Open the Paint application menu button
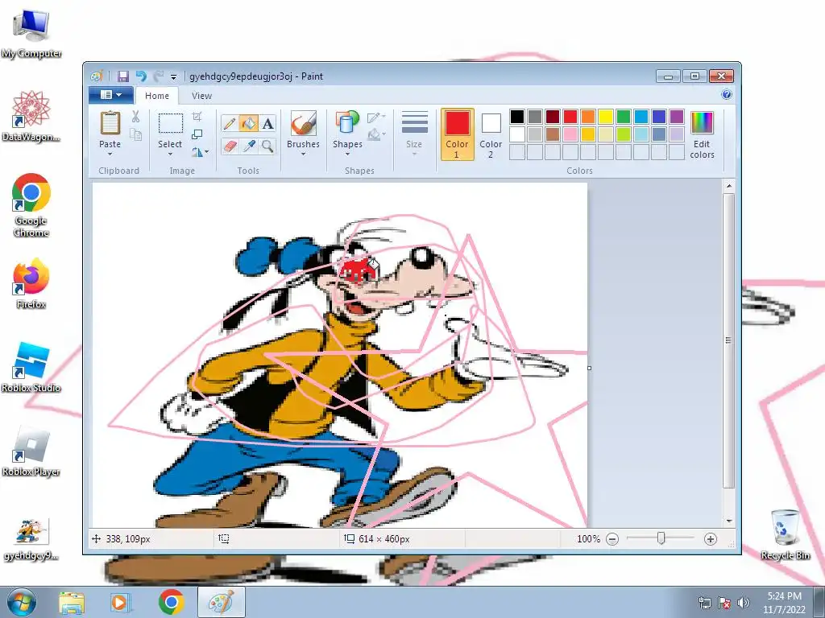Viewport: 825px width, 618px height. tap(110, 95)
